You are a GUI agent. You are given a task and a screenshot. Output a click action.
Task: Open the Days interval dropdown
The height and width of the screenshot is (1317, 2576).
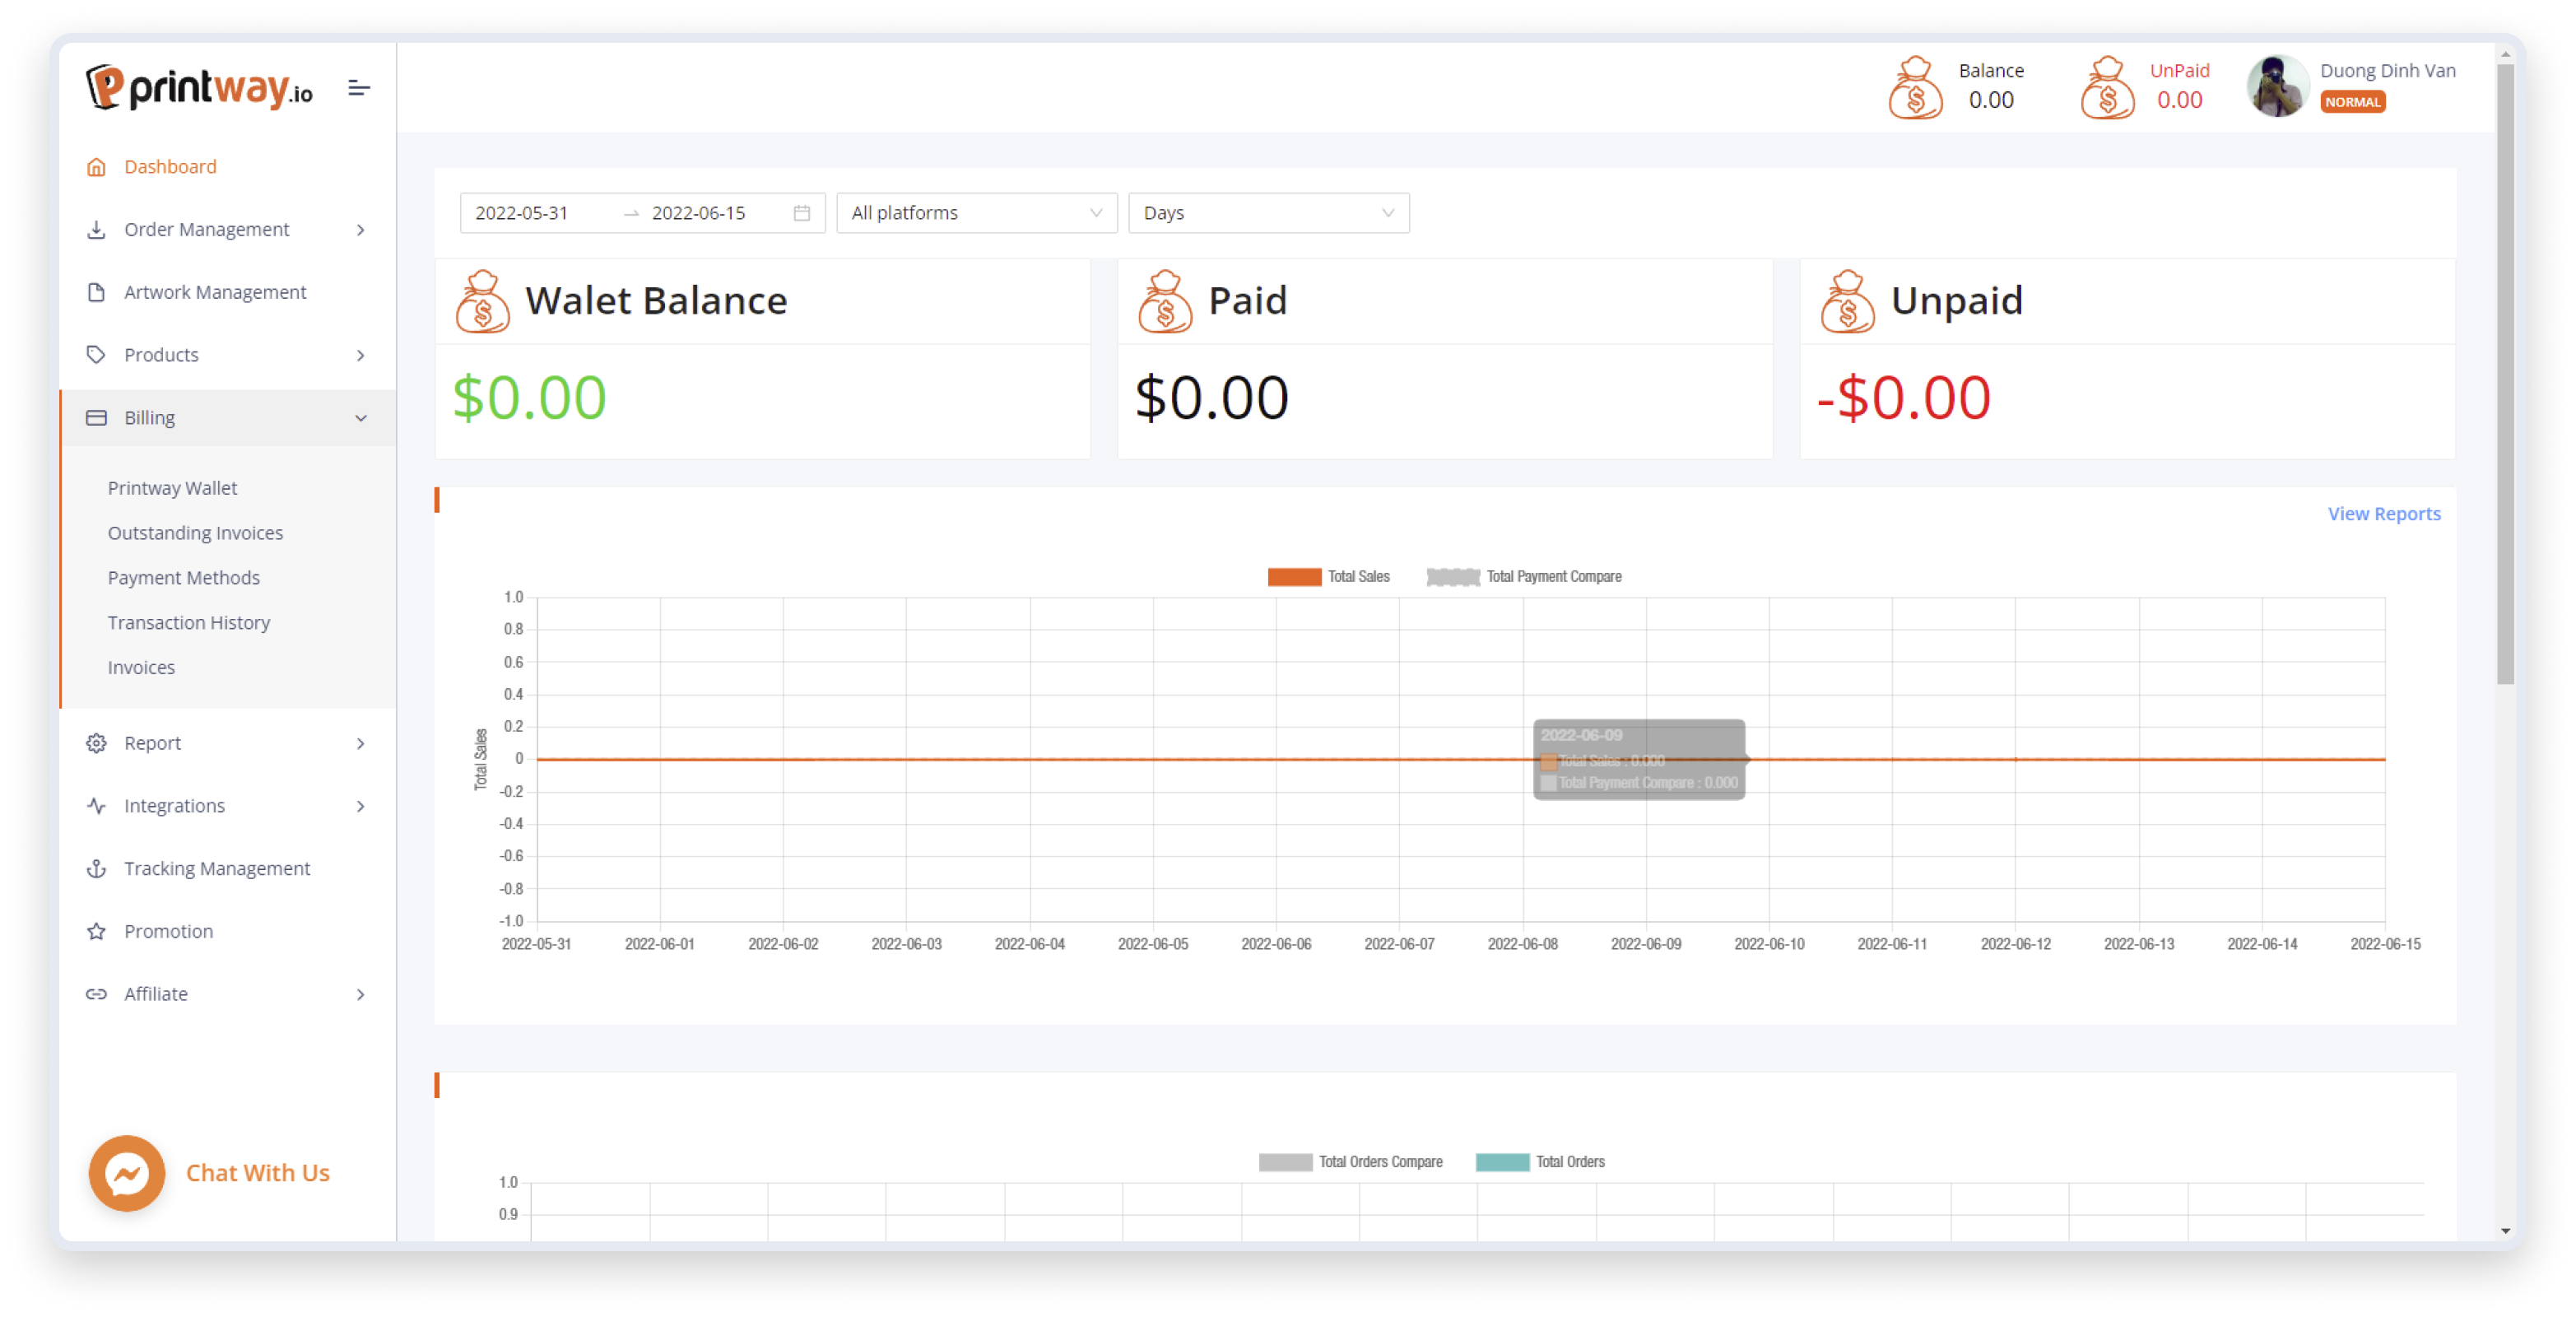[x=1268, y=213]
